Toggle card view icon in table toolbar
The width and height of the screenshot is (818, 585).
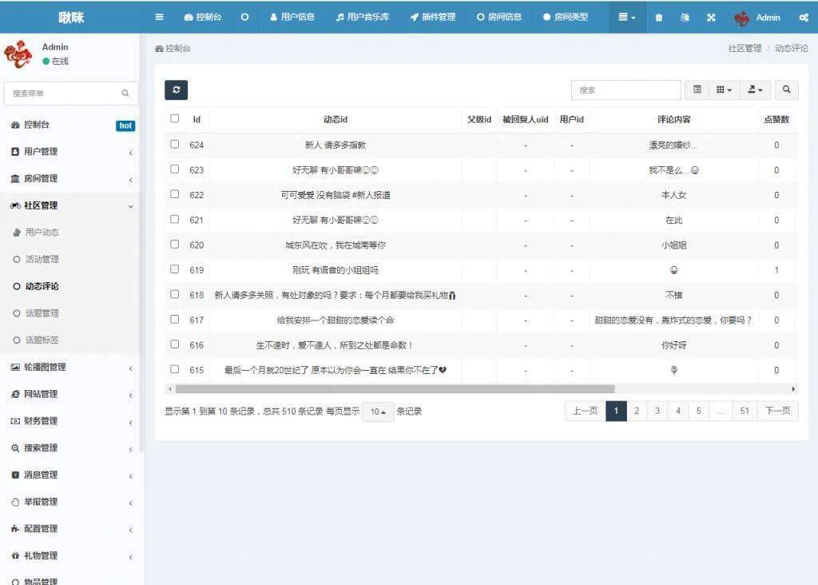coord(697,90)
